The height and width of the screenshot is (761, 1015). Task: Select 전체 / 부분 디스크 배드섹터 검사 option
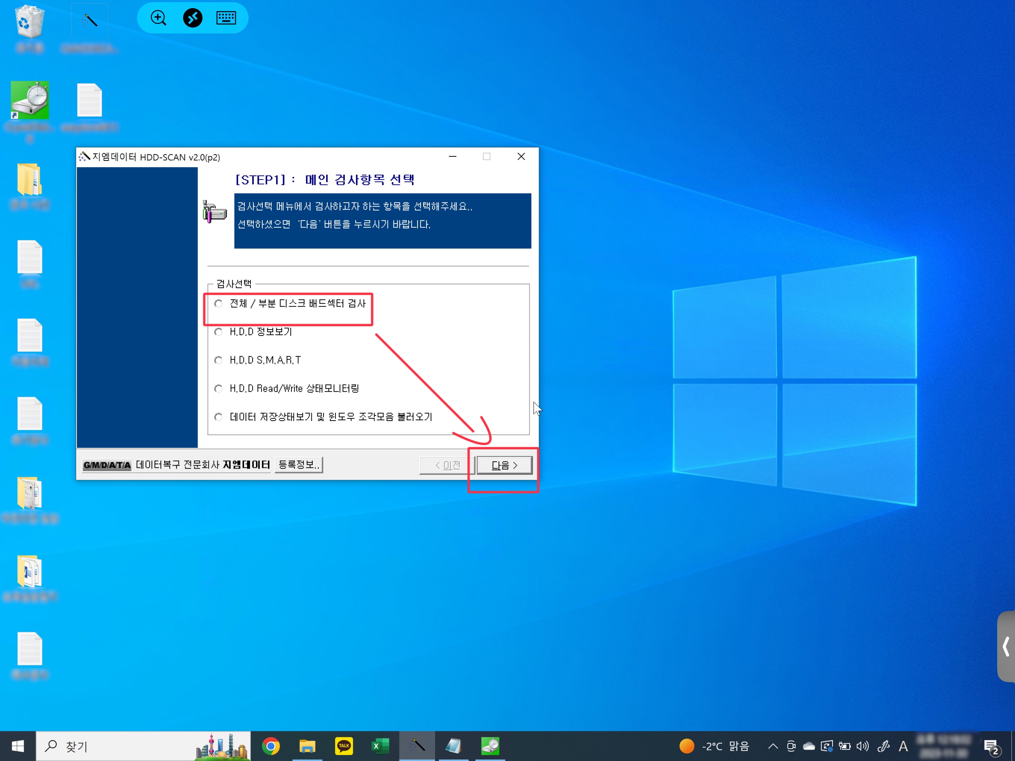pyautogui.click(x=218, y=303)
